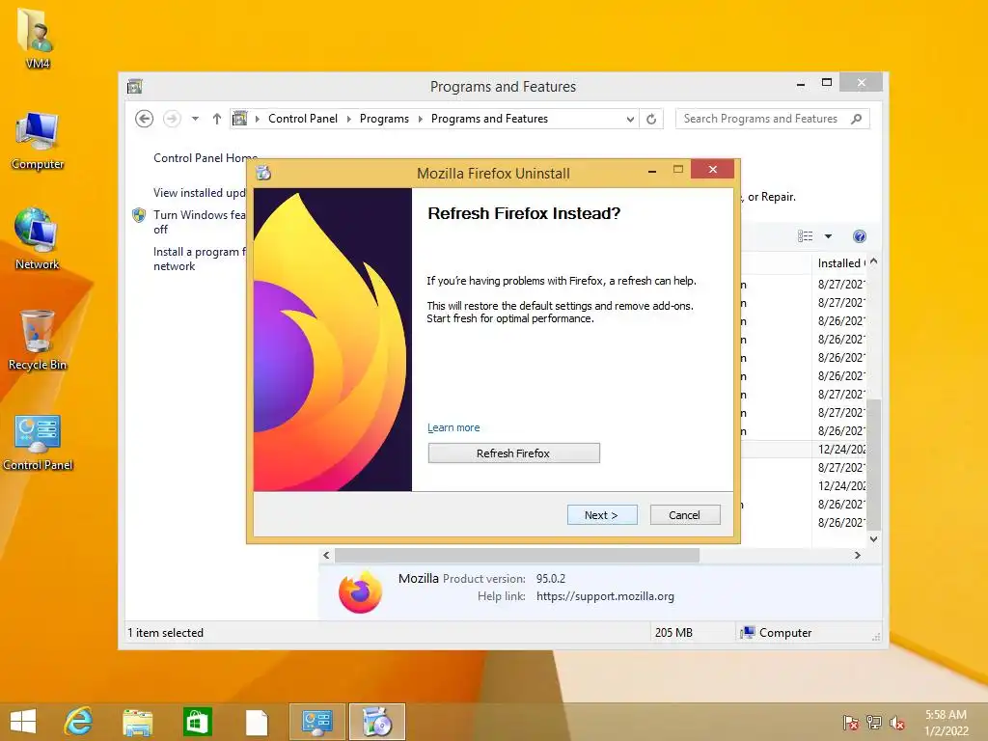Open the view options dropdown arrow
Screen dimensions: 988x741
pos(829,236)
